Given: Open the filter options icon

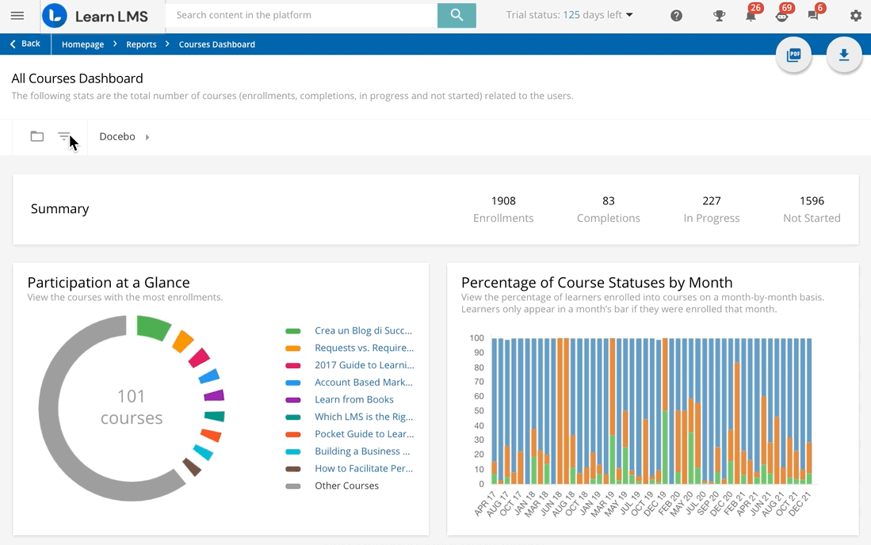Looking at the screenshot, I should 64,136.
